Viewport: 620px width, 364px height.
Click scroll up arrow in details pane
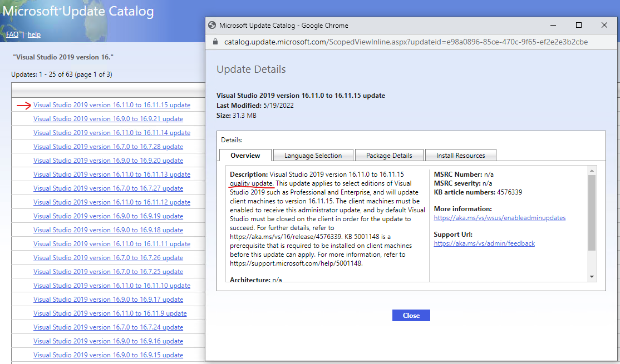[x=592, y=171]
